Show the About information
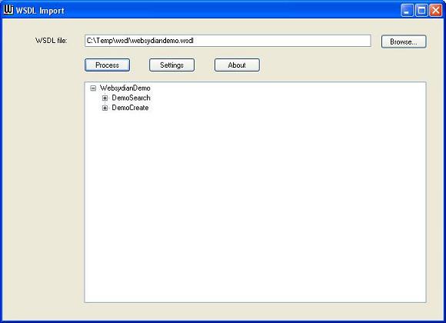This screenshot has width=446, height=323. [237, 65]
